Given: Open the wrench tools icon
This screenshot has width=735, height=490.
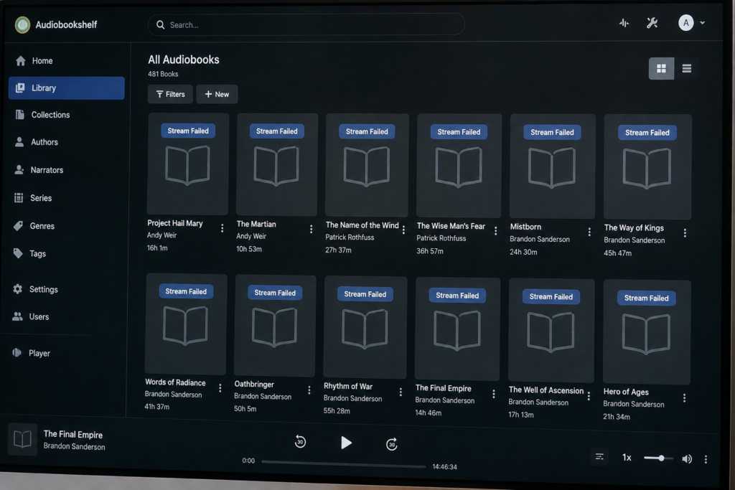Looking at the screenshot, I should tap(652, 23).
